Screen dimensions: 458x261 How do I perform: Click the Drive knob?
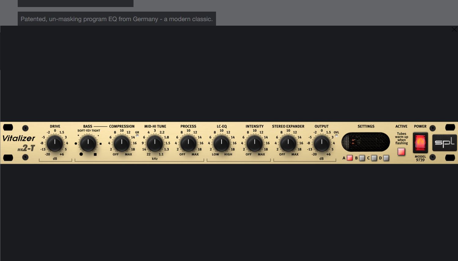[55, 143]
